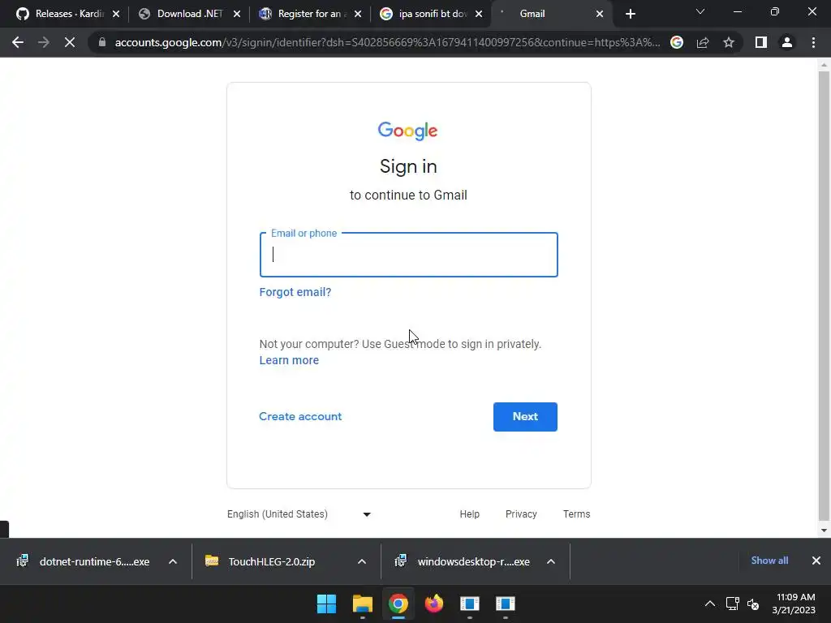Open the English (United States) language dropdown
The height and width of the screenshot is (623, 831).
tap(299, 513)
